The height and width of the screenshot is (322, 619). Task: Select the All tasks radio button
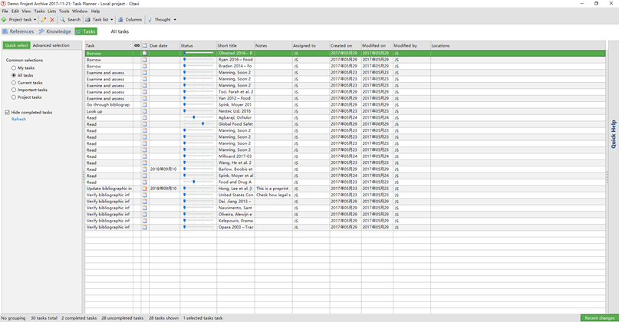14,75
